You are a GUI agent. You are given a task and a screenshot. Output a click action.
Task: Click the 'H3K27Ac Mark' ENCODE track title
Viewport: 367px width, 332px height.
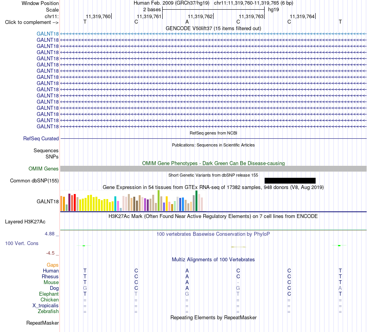[213, 216]
